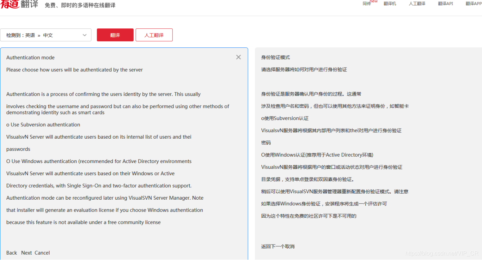The image size is (482, 260).
Task: Click translated line 因为这个特性在免费的社区许可下是不可用的
Action: click(x=309, y=216)
